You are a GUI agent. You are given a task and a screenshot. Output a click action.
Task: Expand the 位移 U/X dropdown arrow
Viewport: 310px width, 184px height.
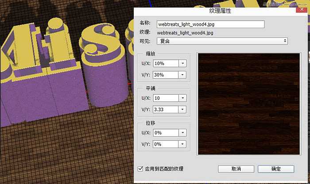(182, 133)
